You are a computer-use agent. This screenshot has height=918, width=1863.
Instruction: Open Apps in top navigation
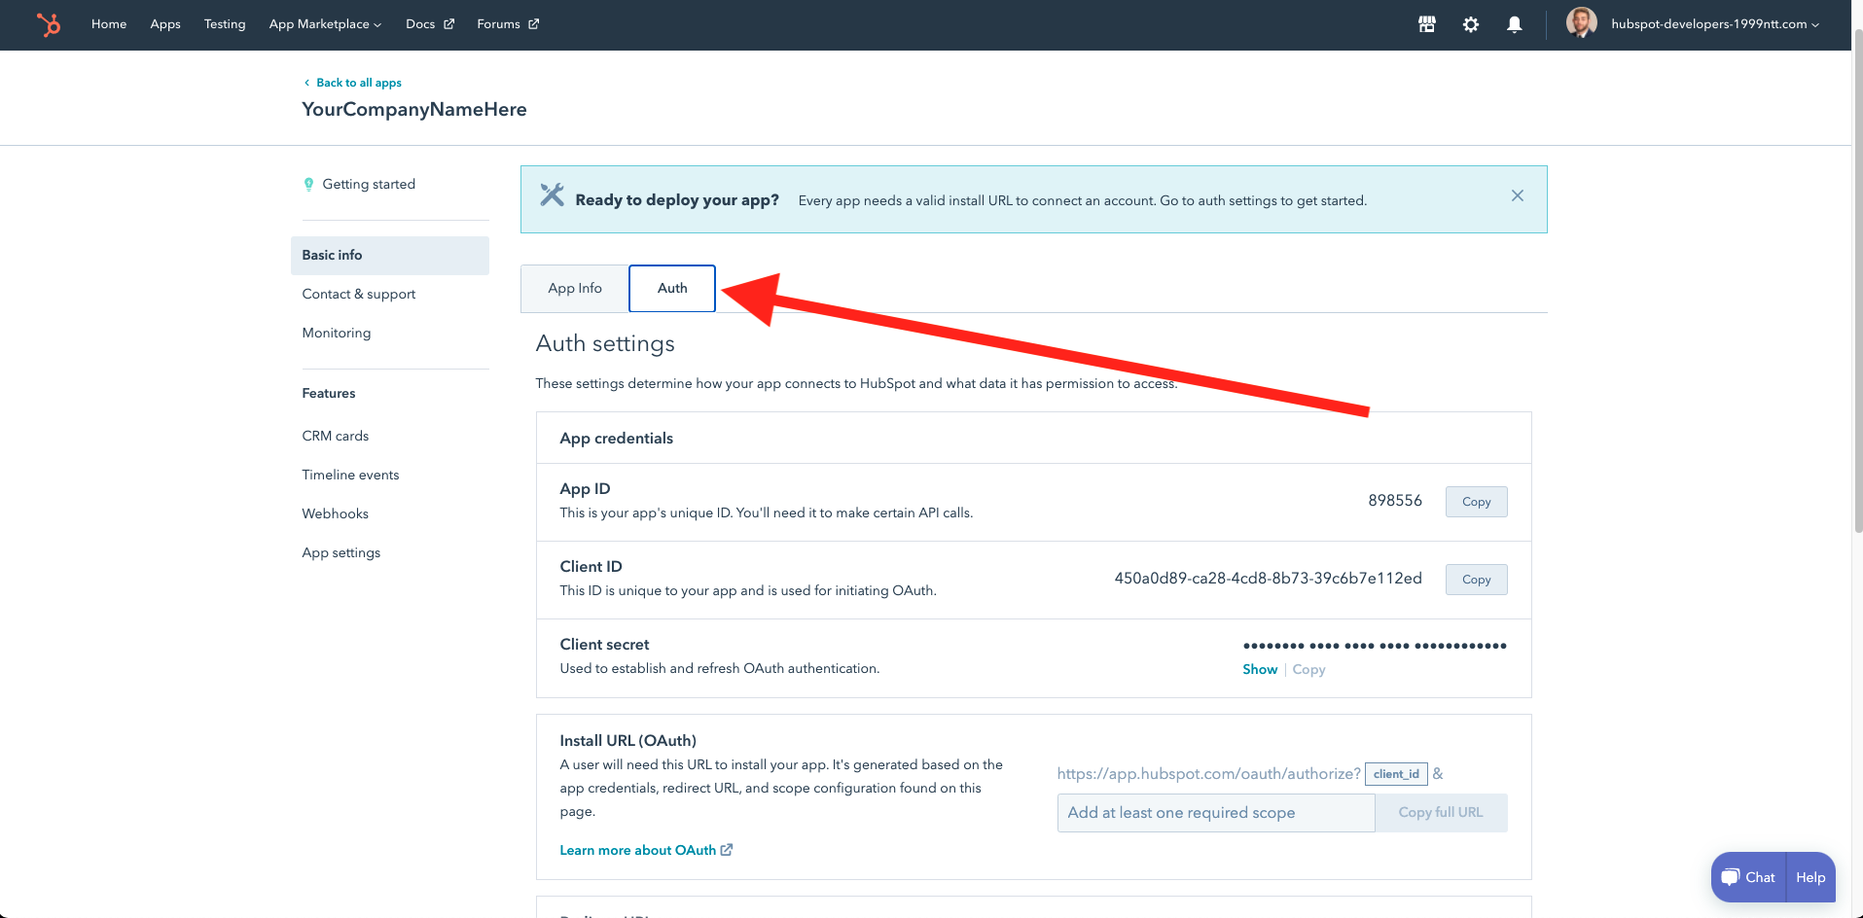(165, 24)
